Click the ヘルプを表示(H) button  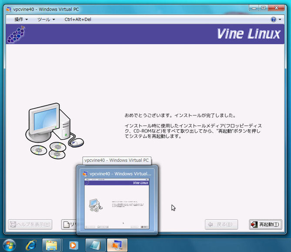point(30,224)
